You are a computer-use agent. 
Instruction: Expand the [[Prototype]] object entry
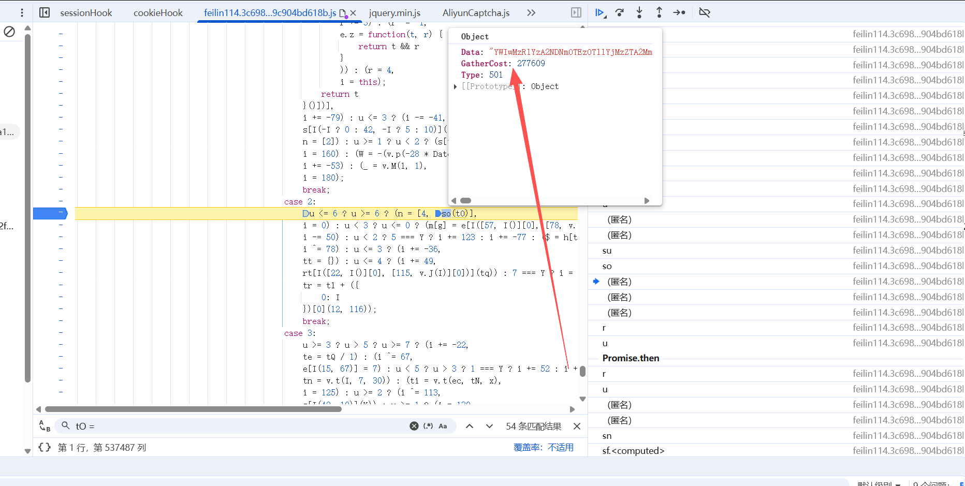455,86
